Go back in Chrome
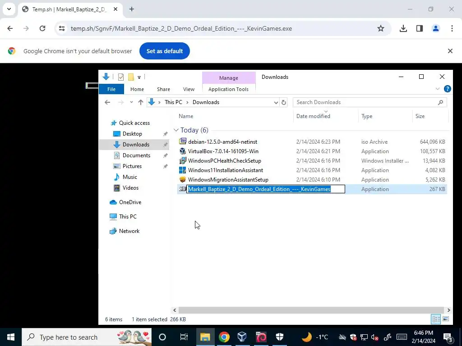The height and width of the screenshot is (346, 462). [10, 28]
